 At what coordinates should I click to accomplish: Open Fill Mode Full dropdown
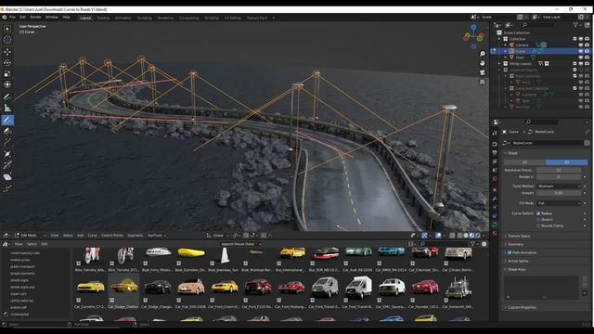pos(559,203)
